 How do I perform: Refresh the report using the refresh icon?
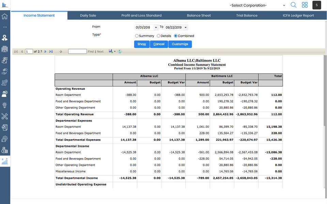pos(119,51)
